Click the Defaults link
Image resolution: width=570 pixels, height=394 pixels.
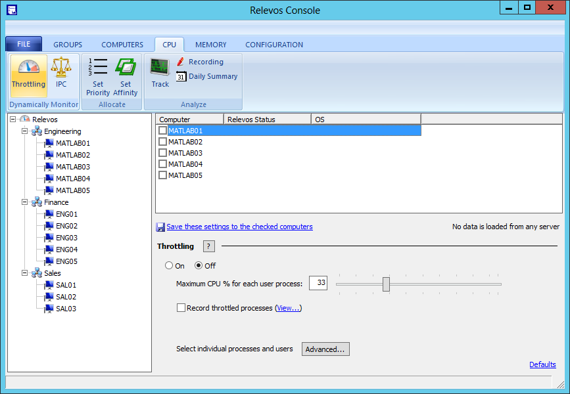coord(542,364)
